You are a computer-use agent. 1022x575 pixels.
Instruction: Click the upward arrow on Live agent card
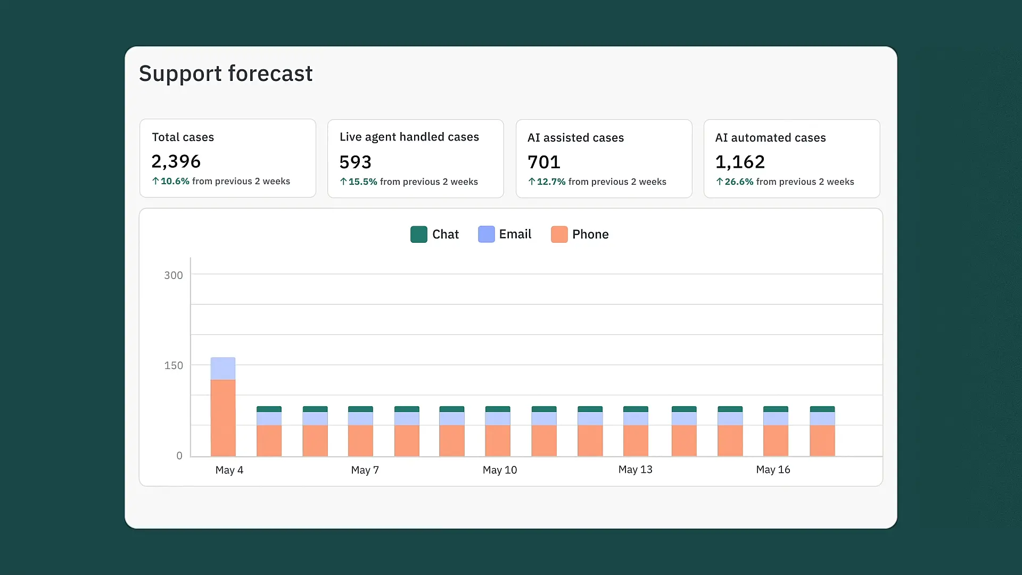click(343, 182)
